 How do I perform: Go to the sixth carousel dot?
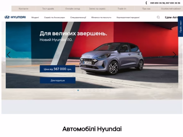click(x=94, y=90)
